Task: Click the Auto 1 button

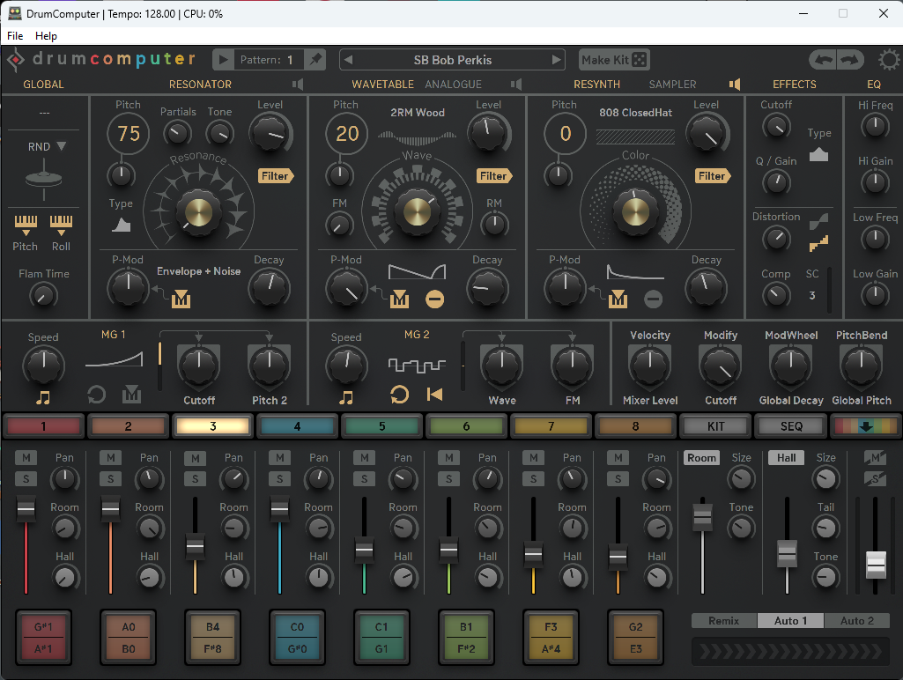Action: (x=790, y=621)
